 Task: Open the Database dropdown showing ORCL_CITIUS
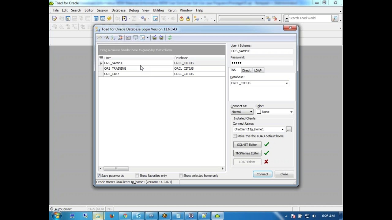pyautogui.click(x=287, y=83)
